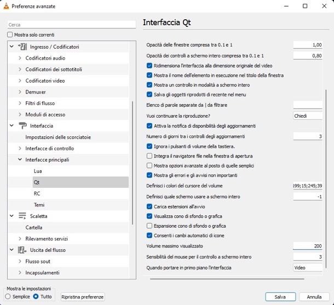
Task: Select the Semplice radio button
Action: click(x=8, y=296)
